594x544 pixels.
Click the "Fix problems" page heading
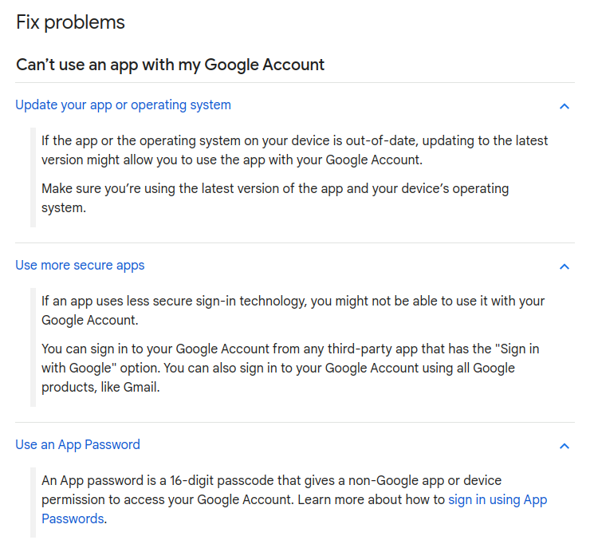click(x=71, y=22)
